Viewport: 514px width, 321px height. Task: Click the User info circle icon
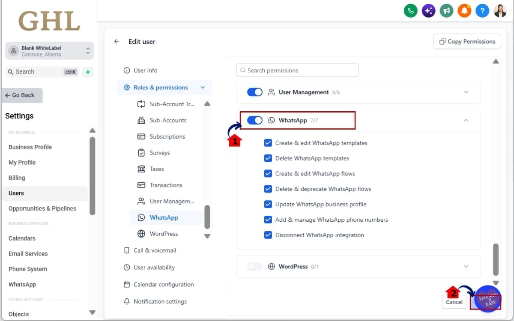[x=127, y=70]
